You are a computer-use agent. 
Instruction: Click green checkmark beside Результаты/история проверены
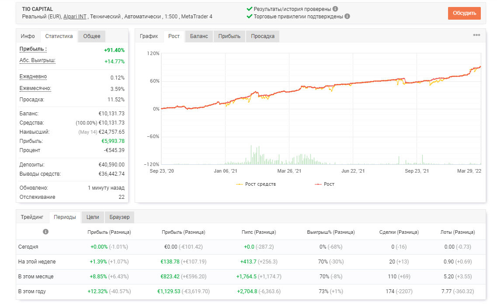[x=250, y=9]
